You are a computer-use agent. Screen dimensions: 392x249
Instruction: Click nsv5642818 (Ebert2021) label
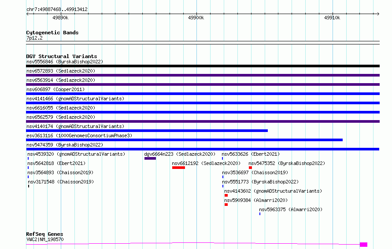pyautogui.click(x=56, y=163)
